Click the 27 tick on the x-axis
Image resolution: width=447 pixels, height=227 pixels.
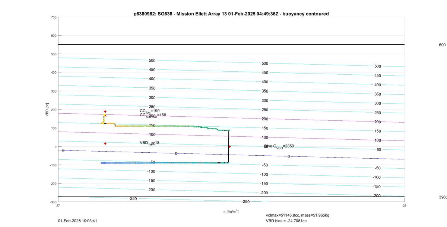tap(58, 205)
